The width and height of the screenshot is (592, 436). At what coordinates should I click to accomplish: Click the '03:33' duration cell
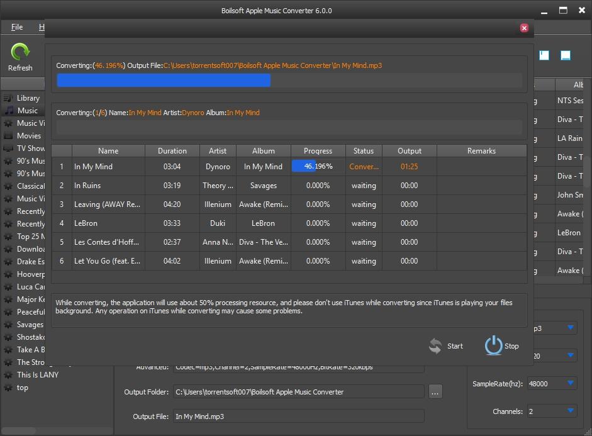tap(172, 223)
